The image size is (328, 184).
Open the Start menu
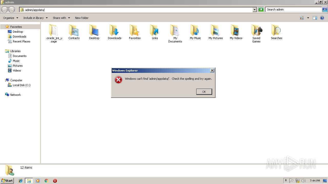[x=7, y=181]
